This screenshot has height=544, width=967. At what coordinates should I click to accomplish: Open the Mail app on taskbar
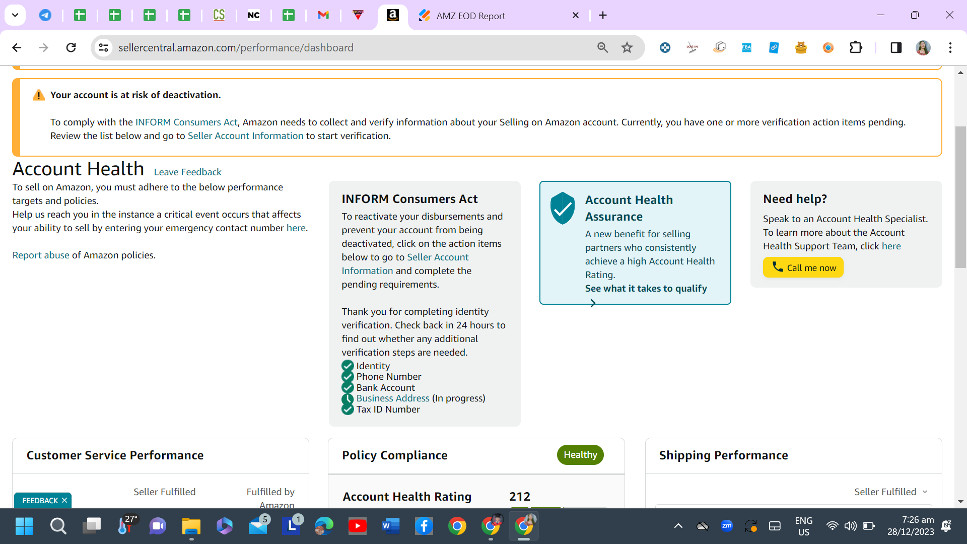click(258, 526)
